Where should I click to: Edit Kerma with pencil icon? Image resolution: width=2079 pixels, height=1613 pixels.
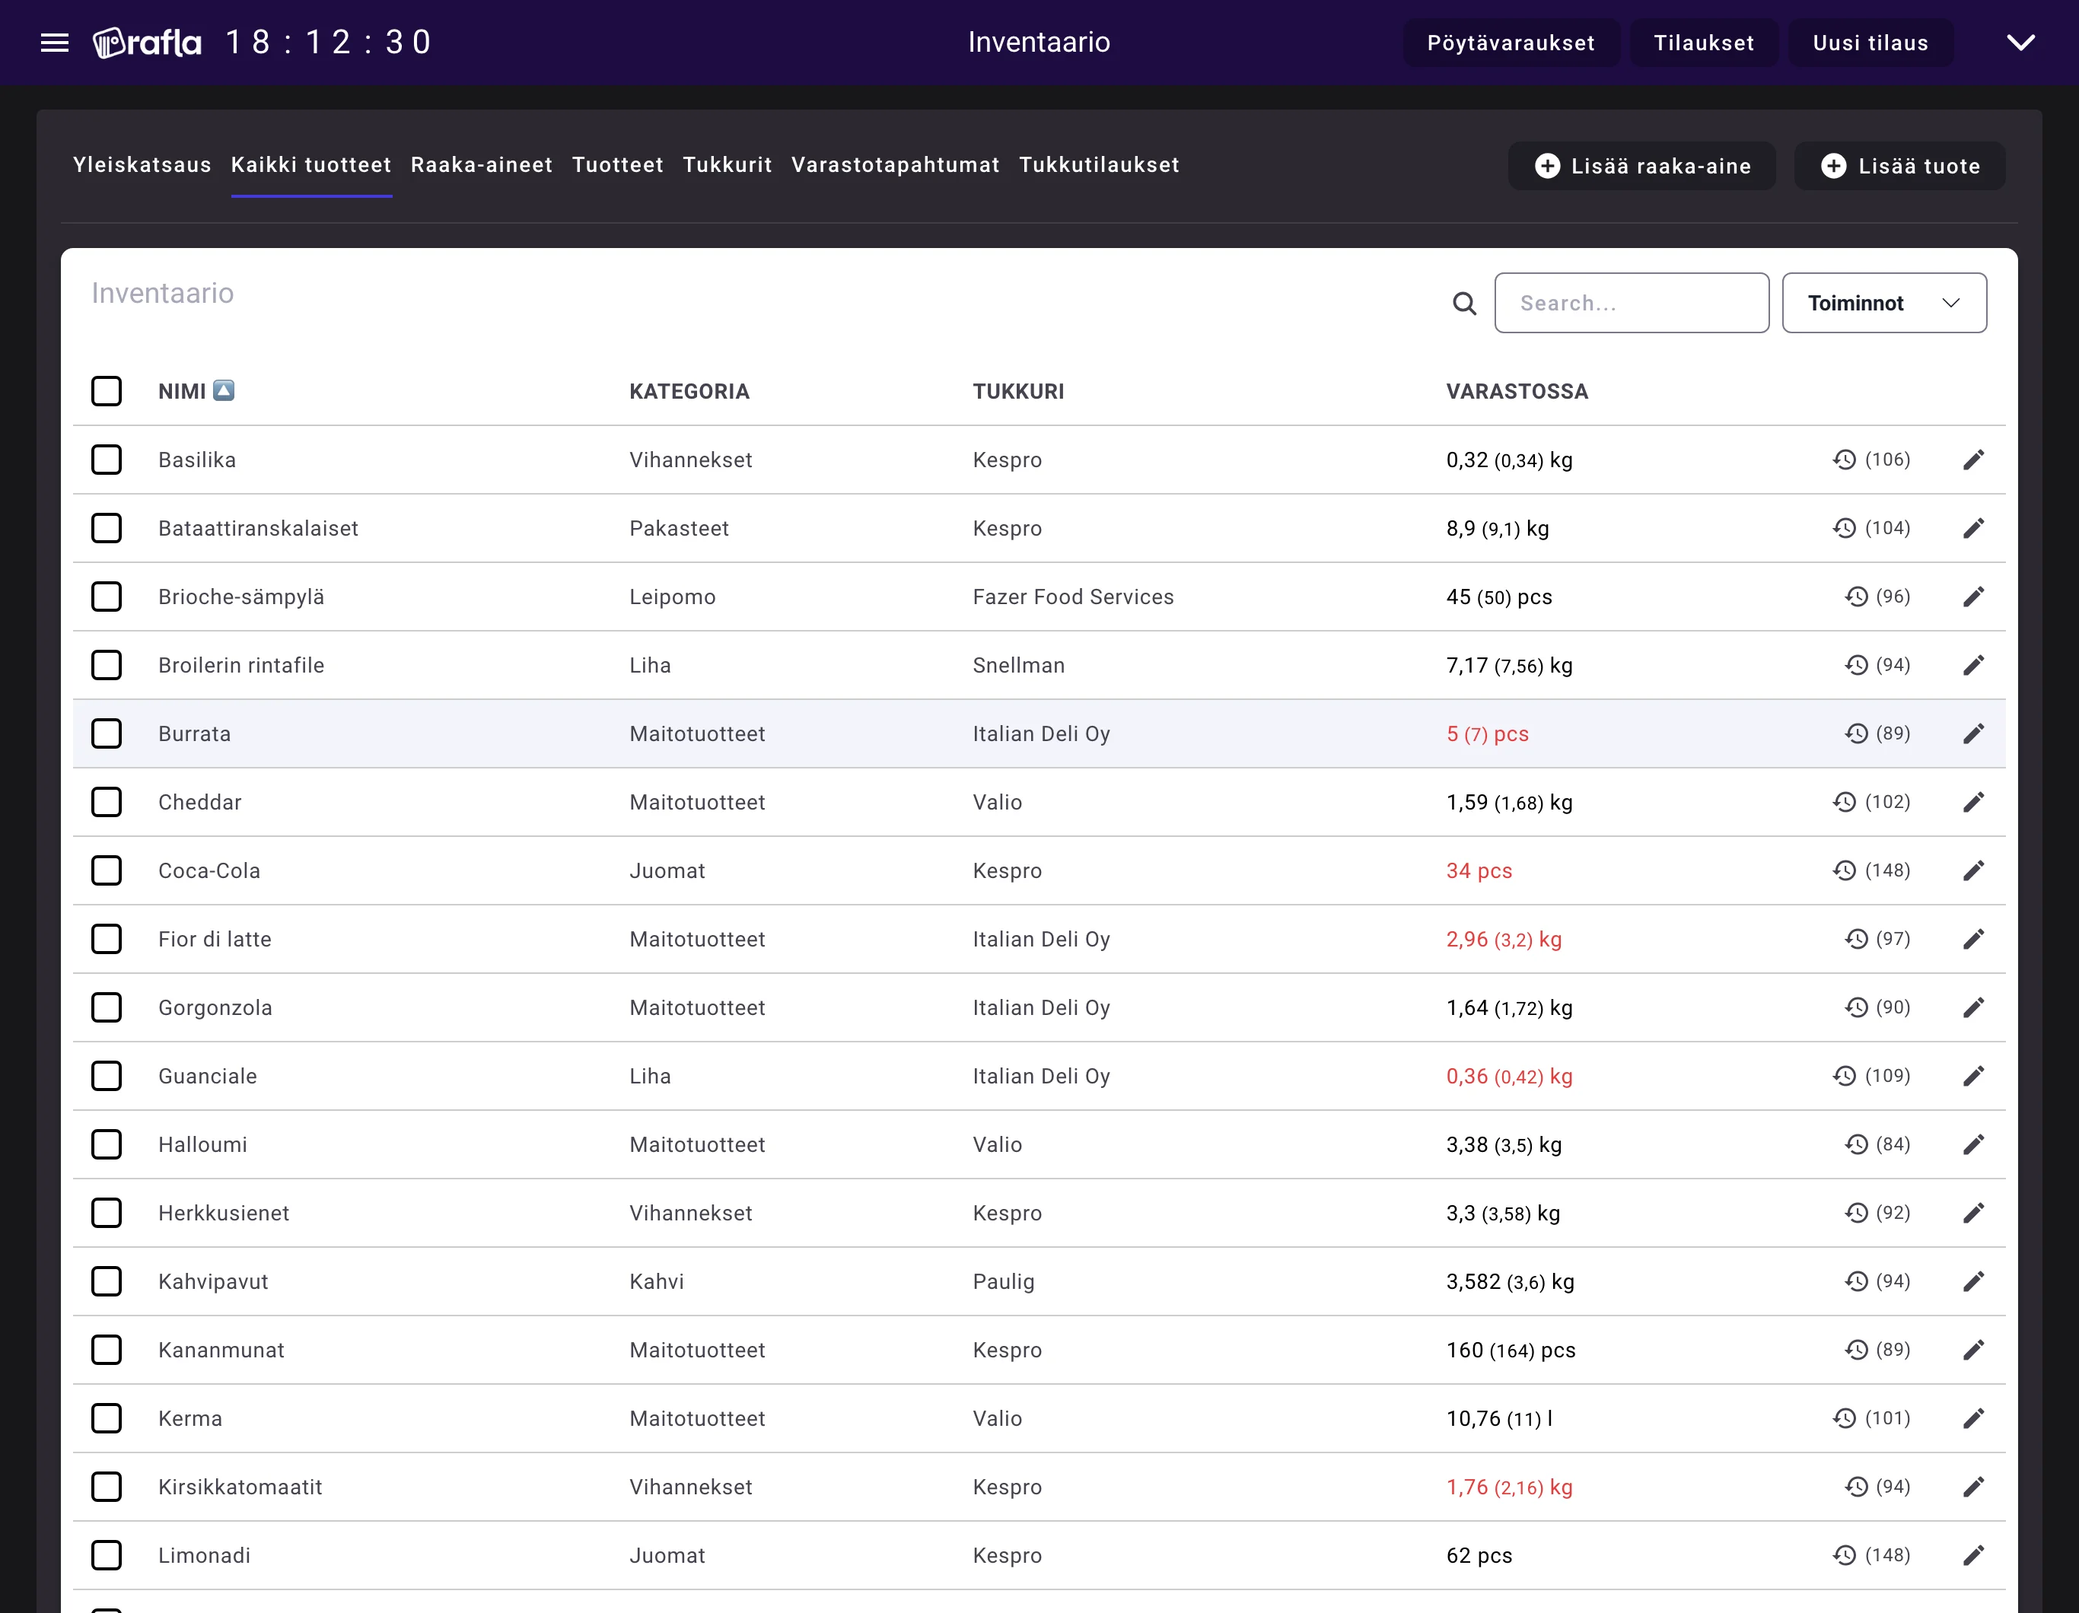pos(1973,1419)
